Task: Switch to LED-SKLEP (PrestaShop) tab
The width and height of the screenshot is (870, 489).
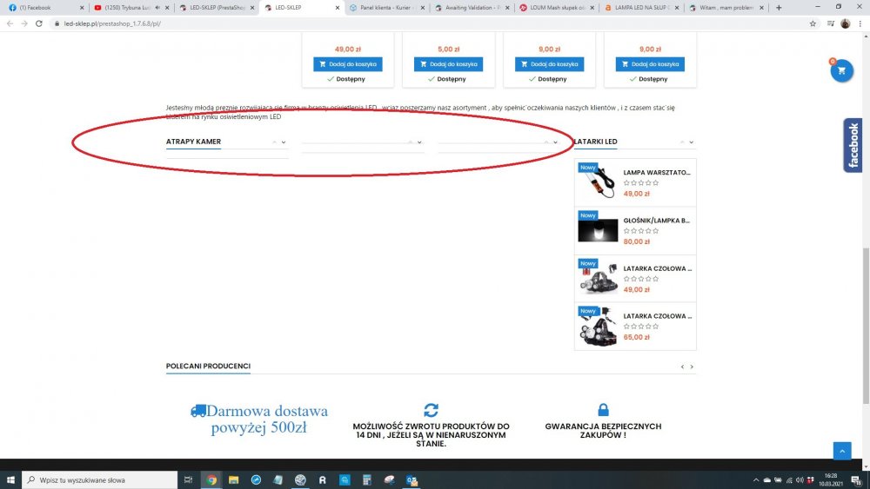Action: [x=215, y=8]
